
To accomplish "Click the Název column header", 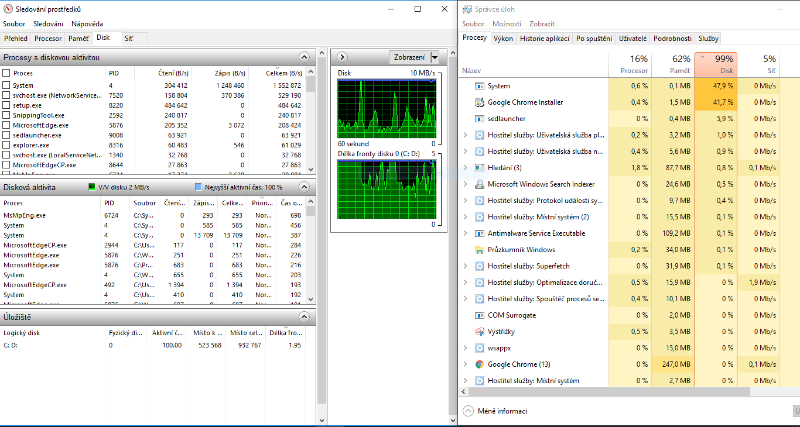I will pyautogui.click(x=534, y=64).
